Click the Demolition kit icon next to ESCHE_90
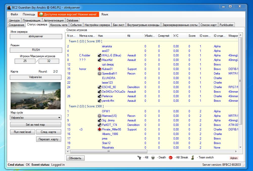Image resolution: width=253 pixels, height=171 pixels. pyautogui.click(x=100, y=87)
